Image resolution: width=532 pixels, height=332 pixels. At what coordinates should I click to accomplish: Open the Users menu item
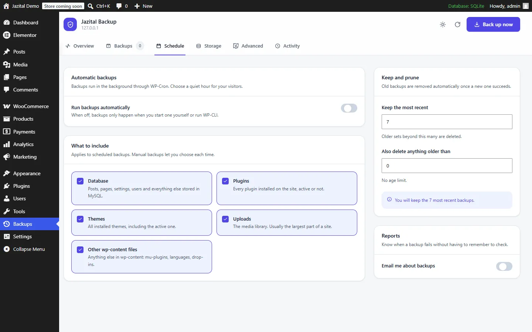pos(30,198)
